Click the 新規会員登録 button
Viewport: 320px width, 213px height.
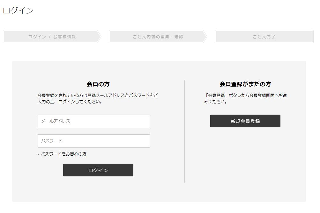point(245,121)
